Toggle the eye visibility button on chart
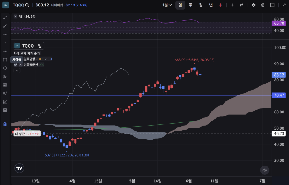 [x=265, y=170]
